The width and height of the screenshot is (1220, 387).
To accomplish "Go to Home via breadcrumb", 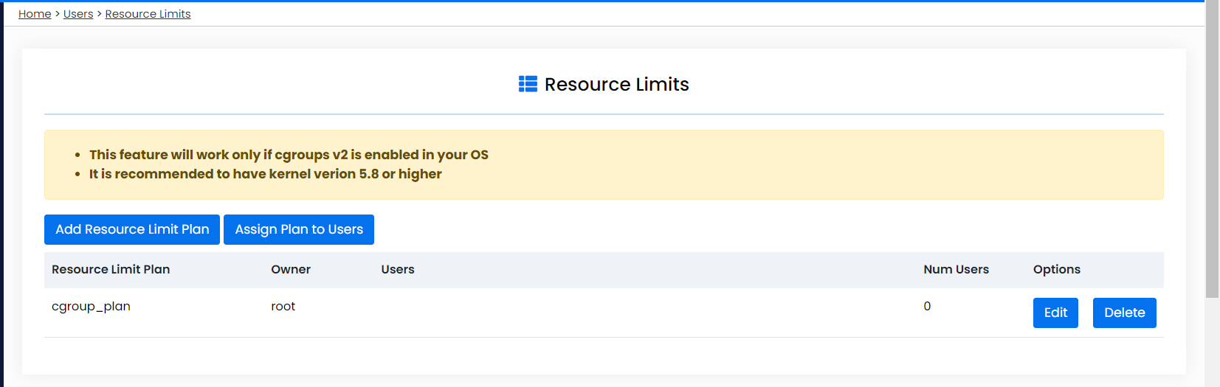I will (35, 14).
